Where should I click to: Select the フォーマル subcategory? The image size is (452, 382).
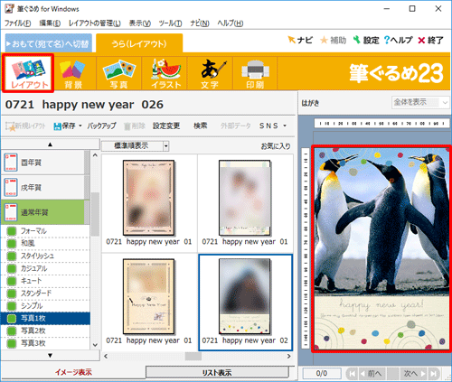45,231
